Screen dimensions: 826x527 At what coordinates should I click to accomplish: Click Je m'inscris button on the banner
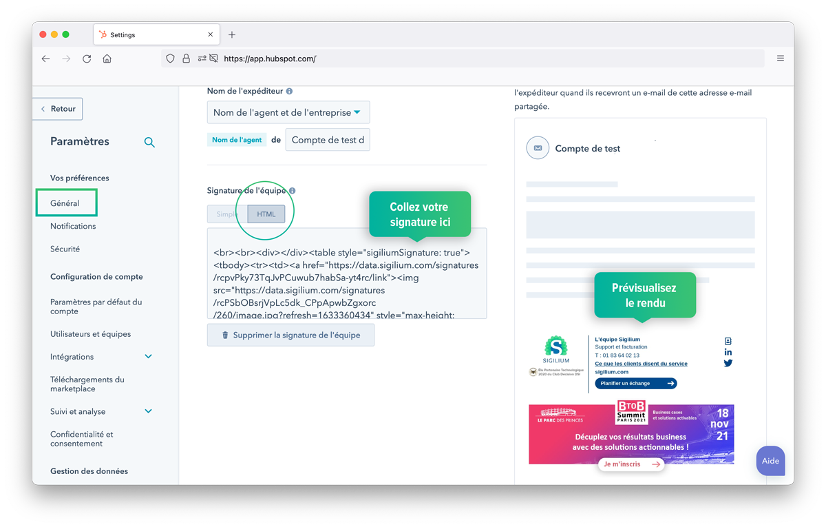pyautogui.click(x=631, y=464)
